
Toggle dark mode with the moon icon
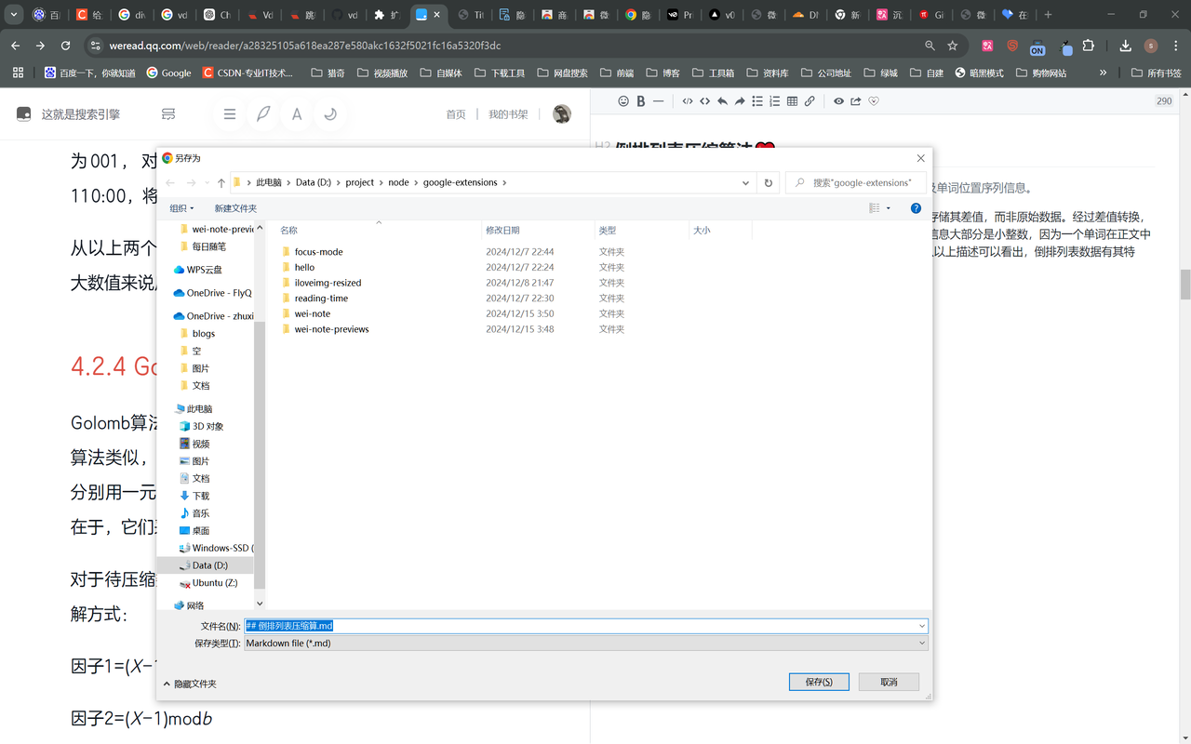point(330,114)
